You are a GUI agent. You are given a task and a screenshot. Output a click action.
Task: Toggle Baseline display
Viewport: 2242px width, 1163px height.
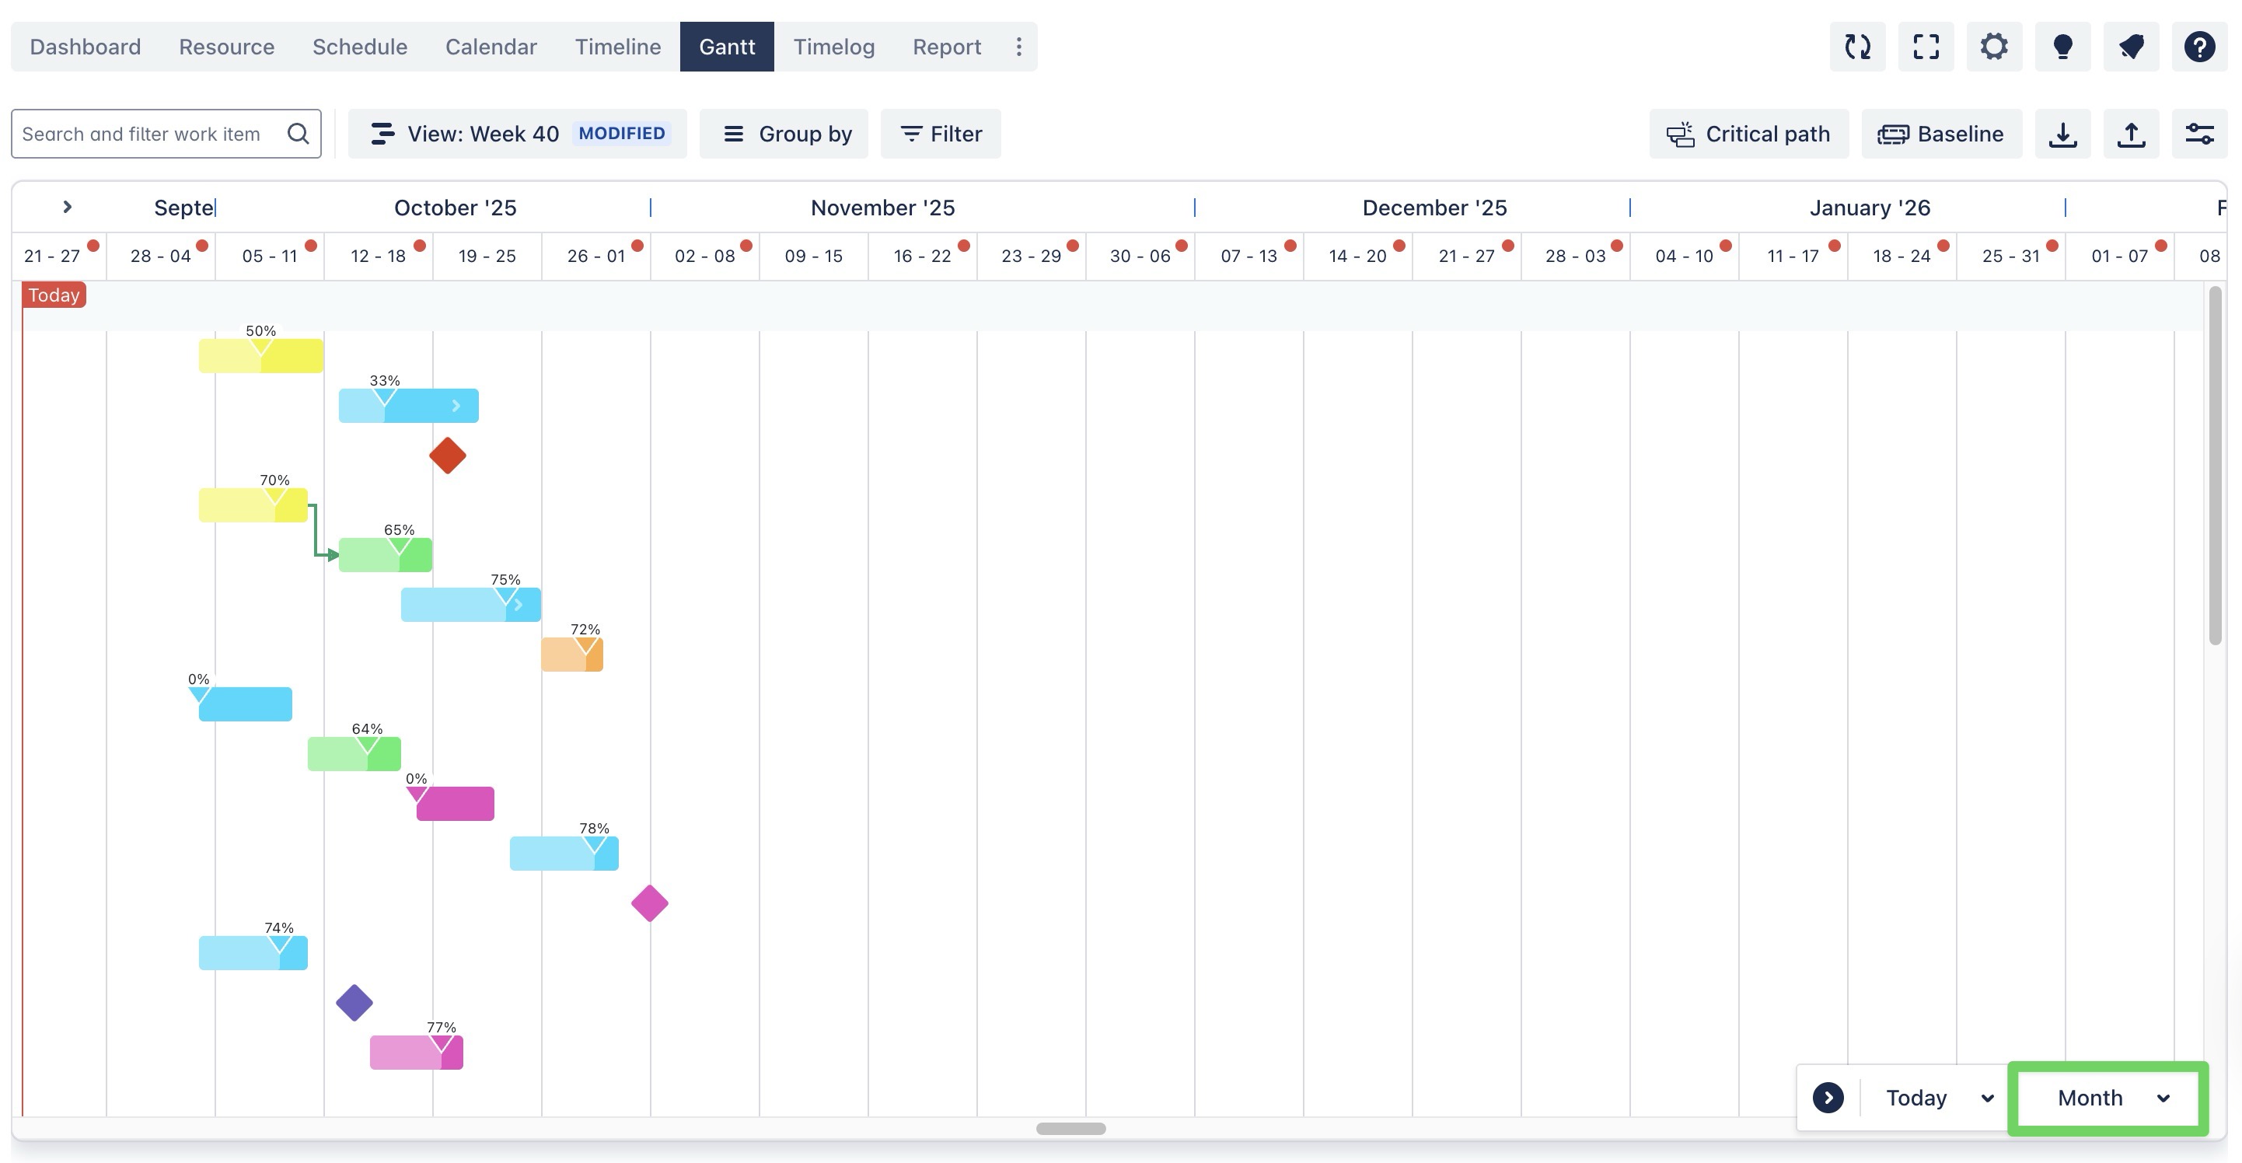[x=1941, y=134]
